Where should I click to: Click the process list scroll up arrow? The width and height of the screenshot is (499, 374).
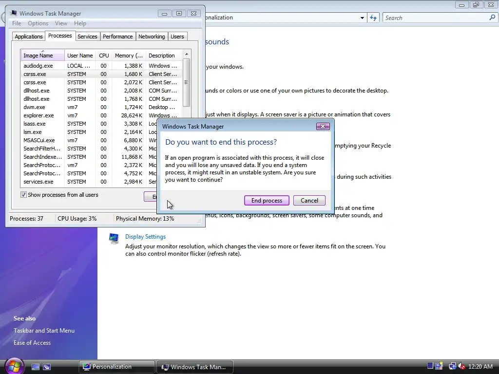point(187,54)
